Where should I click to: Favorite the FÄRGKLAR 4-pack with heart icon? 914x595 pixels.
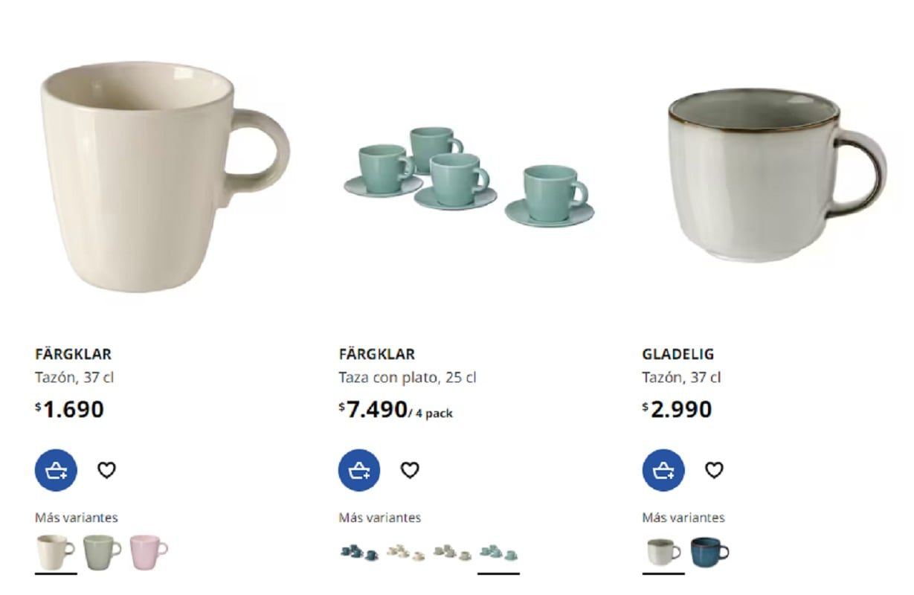pos(410,470)
